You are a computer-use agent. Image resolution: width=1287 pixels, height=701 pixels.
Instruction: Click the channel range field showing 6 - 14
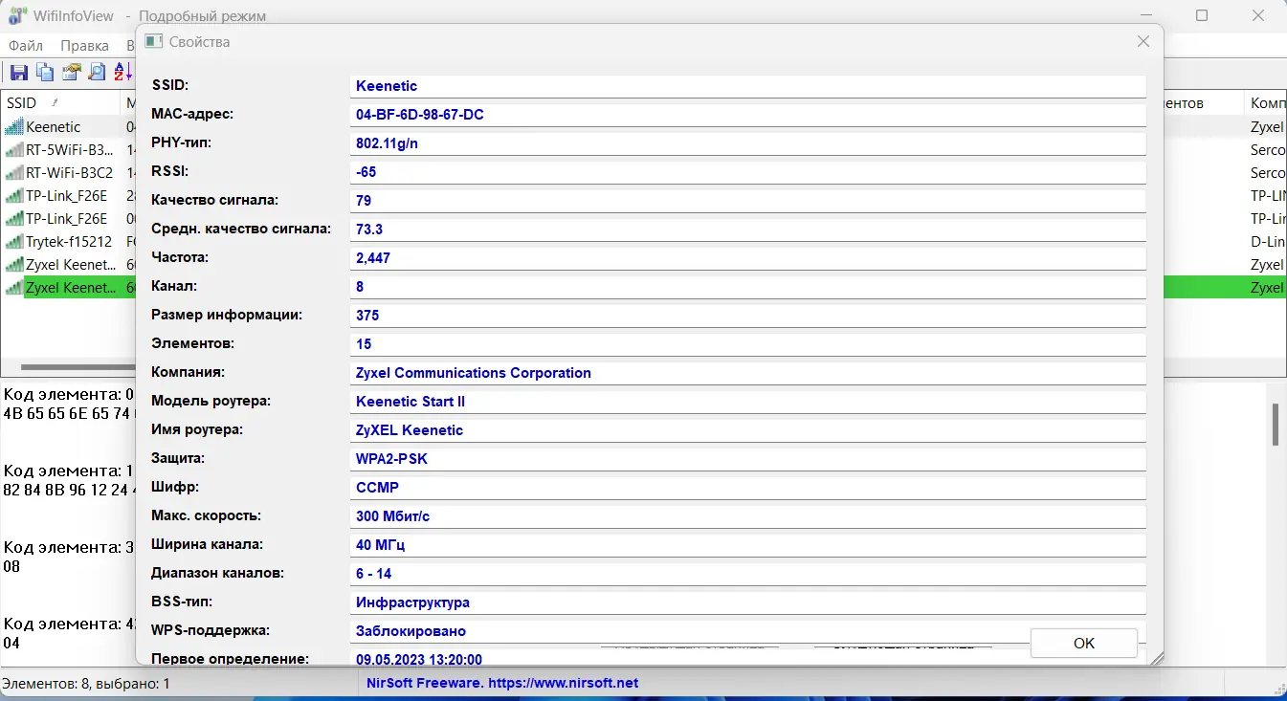click(748, 574)
